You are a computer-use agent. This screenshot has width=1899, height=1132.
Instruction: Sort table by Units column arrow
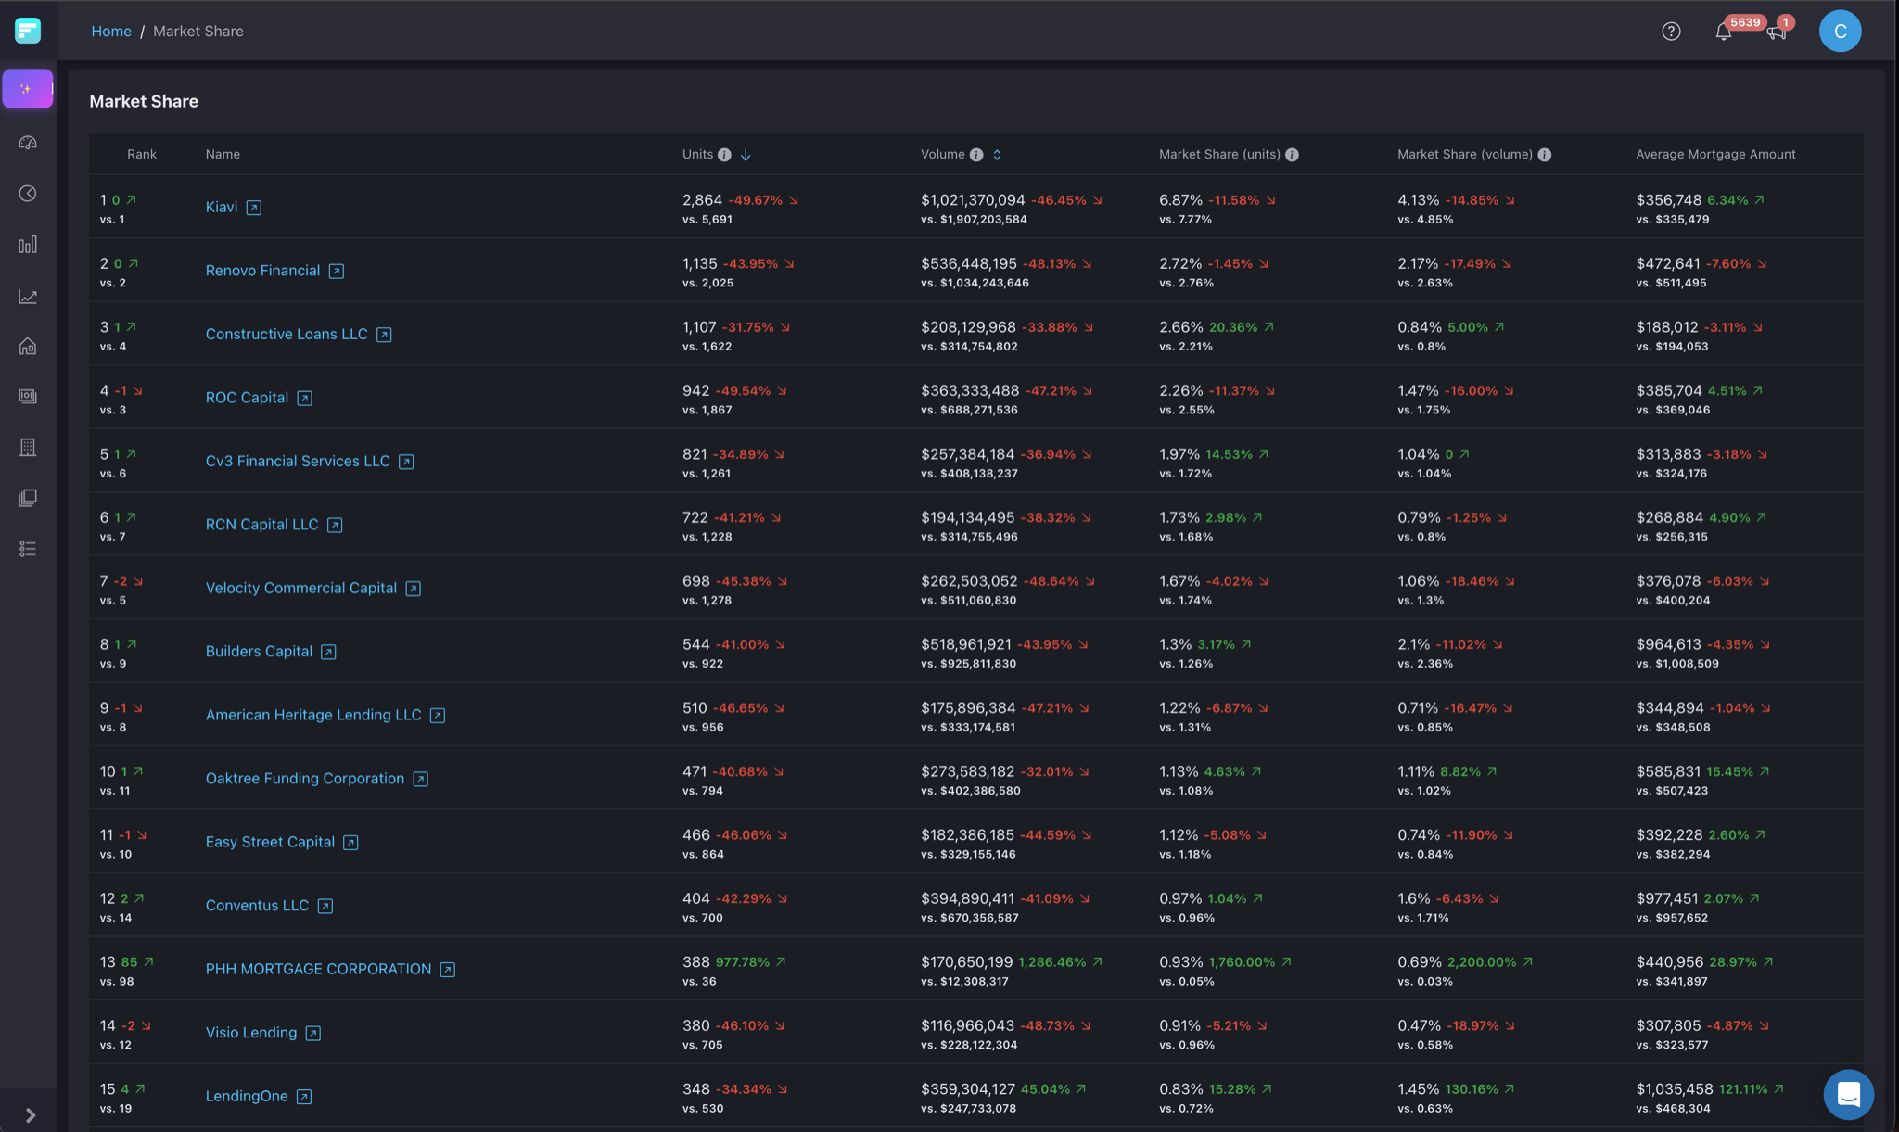point(746,155)
